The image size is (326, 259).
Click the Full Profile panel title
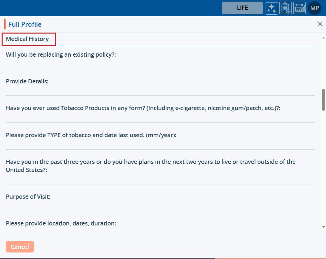pos(25,24)
